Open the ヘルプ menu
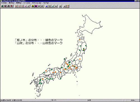Image resolution: width=140 pixels, height=102 pixels. click(46, 3)
